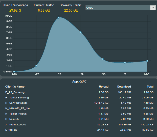Click the 1.76 GB total value
The image size is (157, 137).
click(149, 92)
